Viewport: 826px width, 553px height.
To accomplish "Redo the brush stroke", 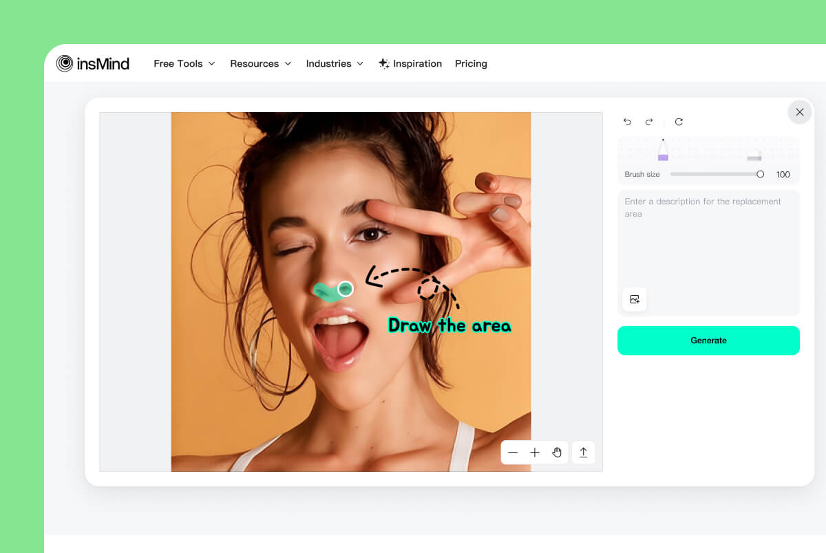I will click(x=648, y=122).
